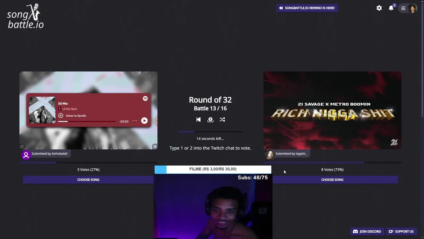Choose the 21 Savage song with right CHOOSE SONG
Image resolution: width=424 pixels, height=239 pixels.
point(332,180)
